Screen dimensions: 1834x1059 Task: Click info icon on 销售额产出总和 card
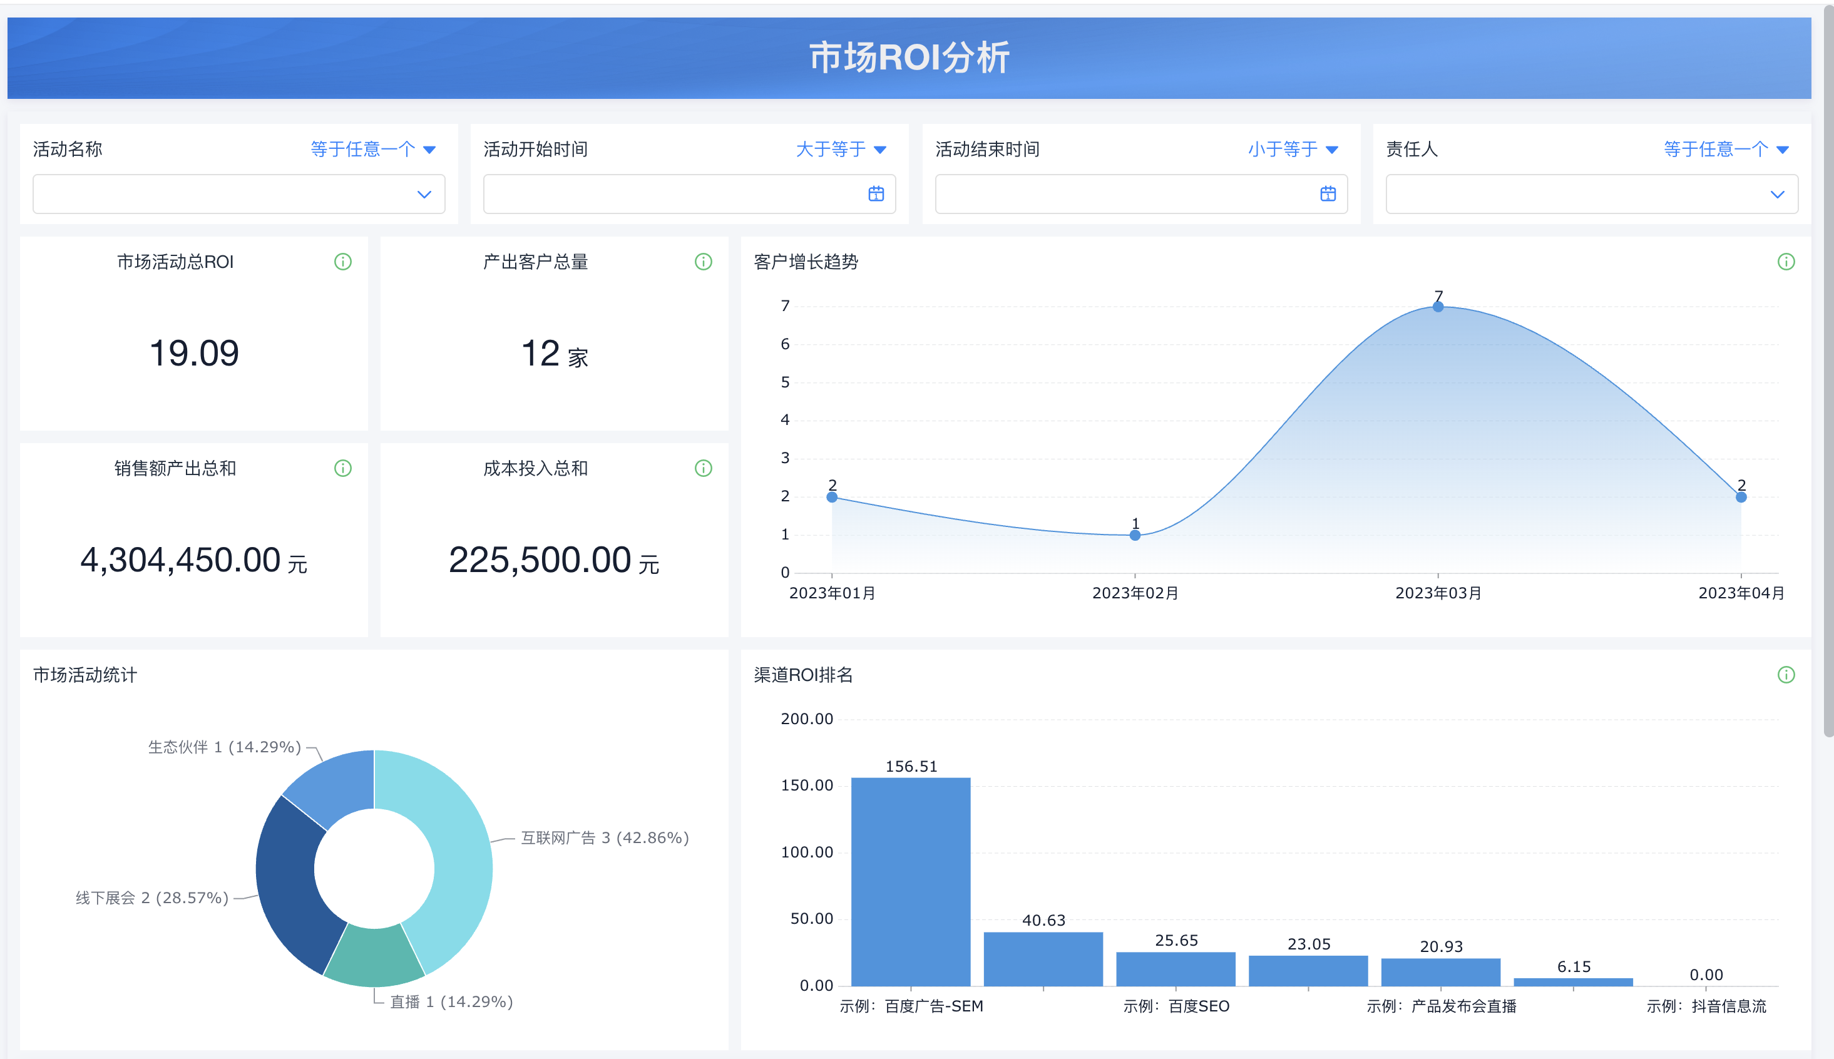click(342, 468)
